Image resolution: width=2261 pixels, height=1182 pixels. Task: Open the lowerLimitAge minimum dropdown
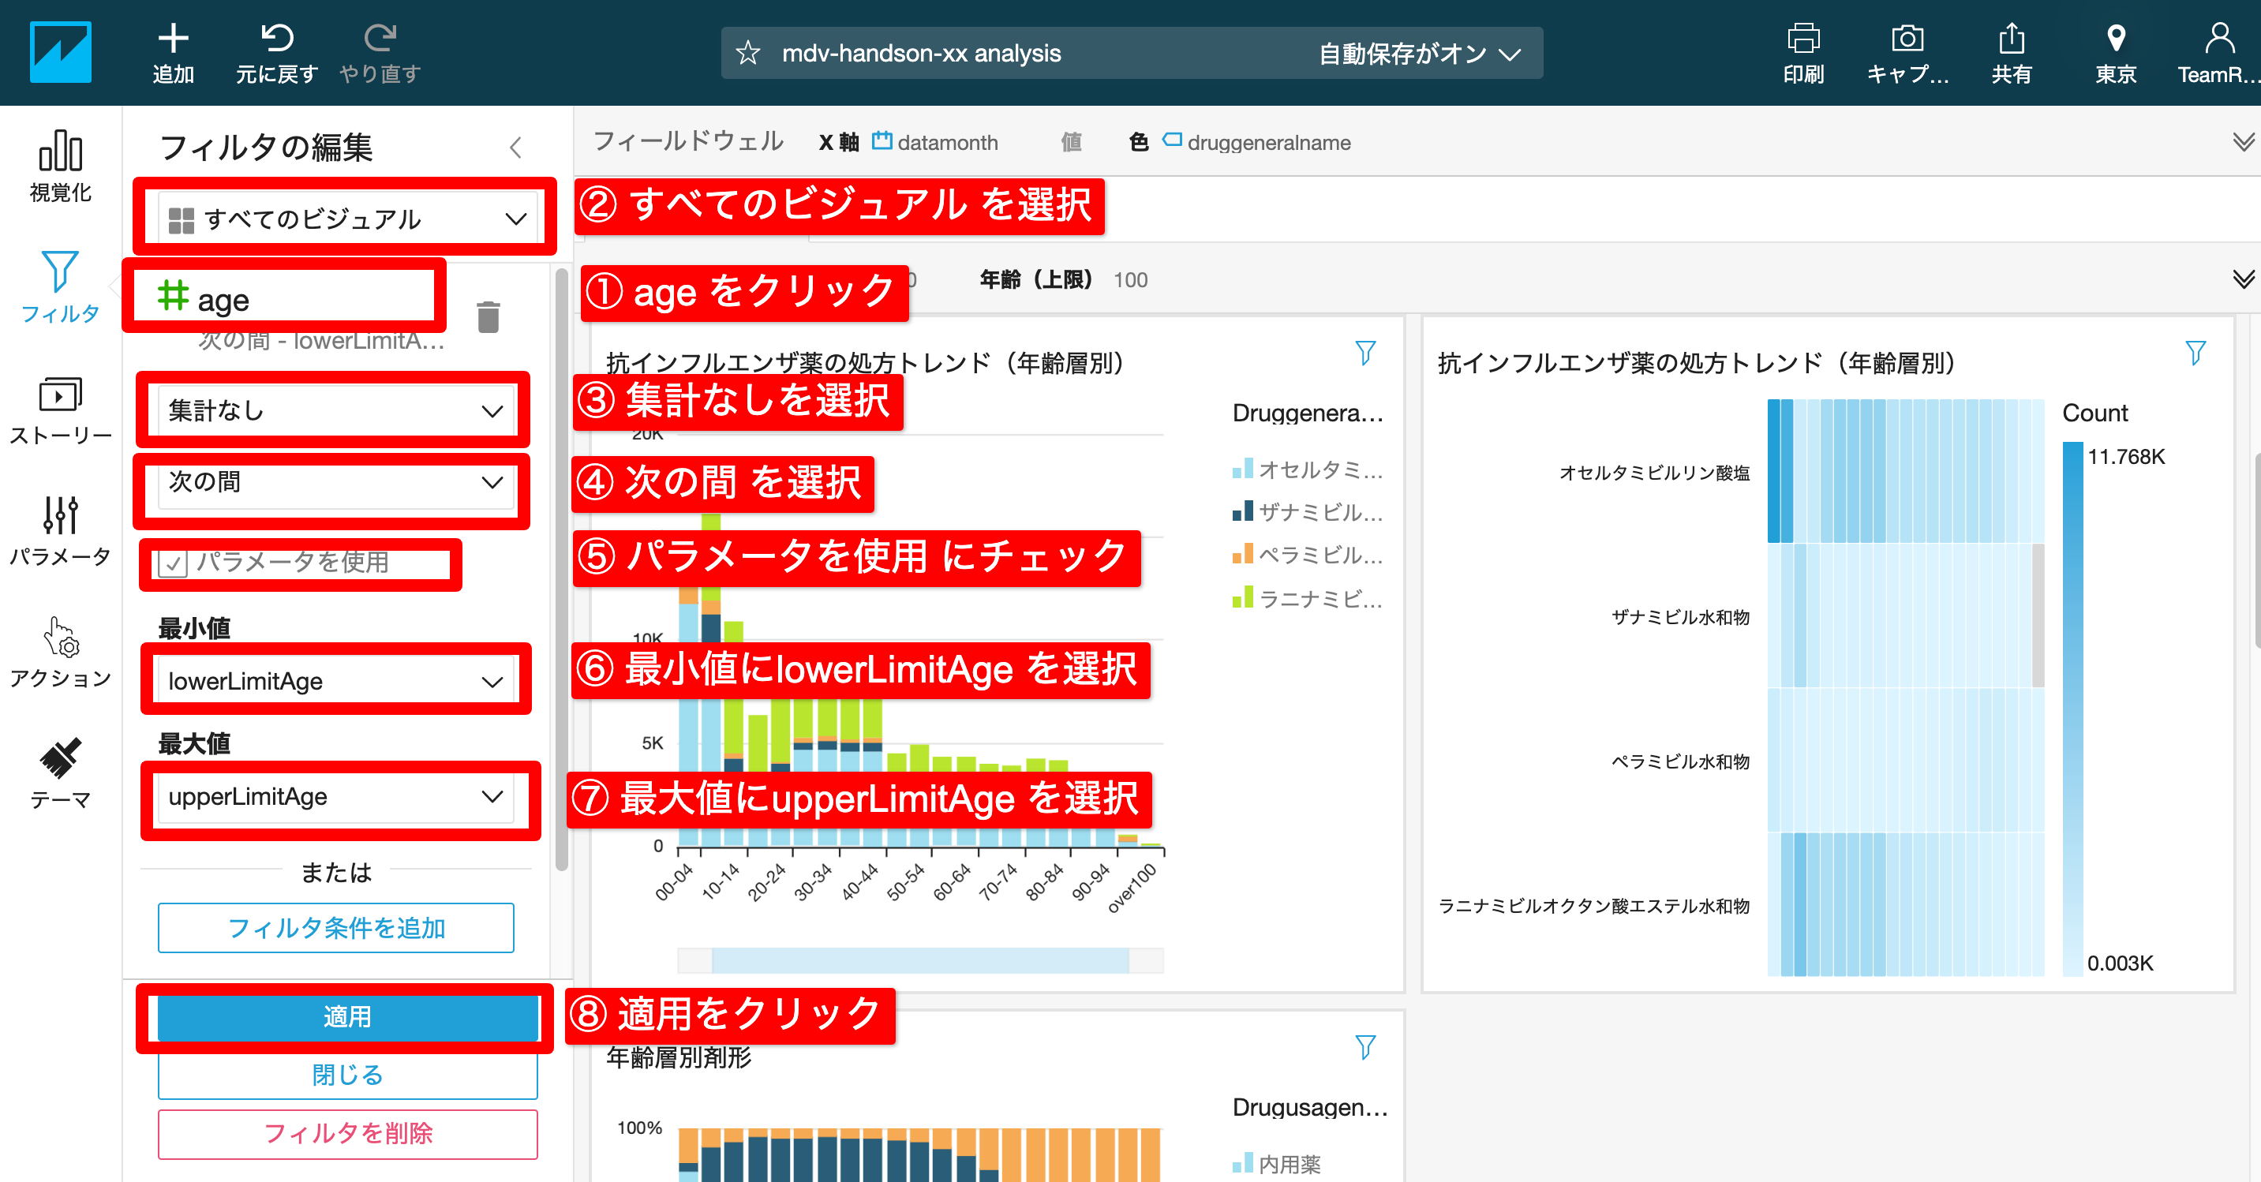[x=335, y=682]
